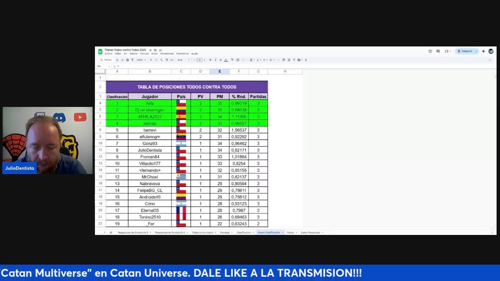This screenshot has width=500, height=281.
Task: Switch to the Países sheet tab
Action: pos(290,232)
